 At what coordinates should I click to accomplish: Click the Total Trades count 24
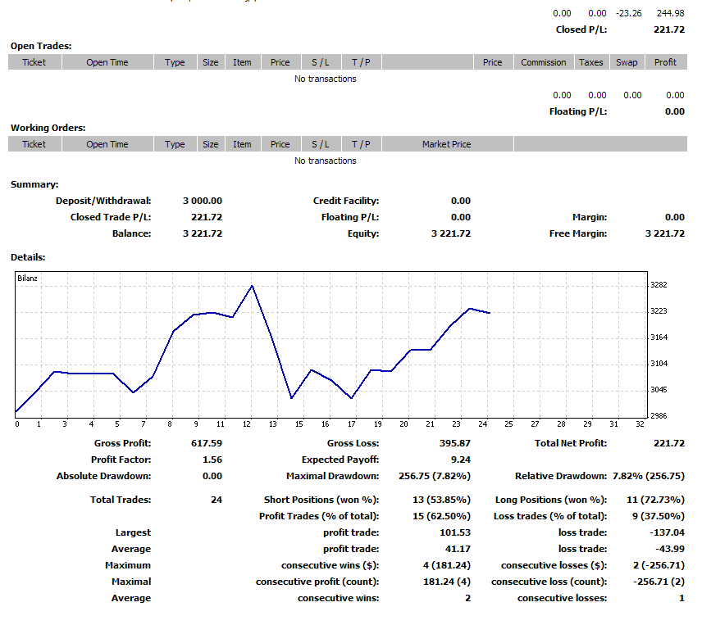[217, 500]
